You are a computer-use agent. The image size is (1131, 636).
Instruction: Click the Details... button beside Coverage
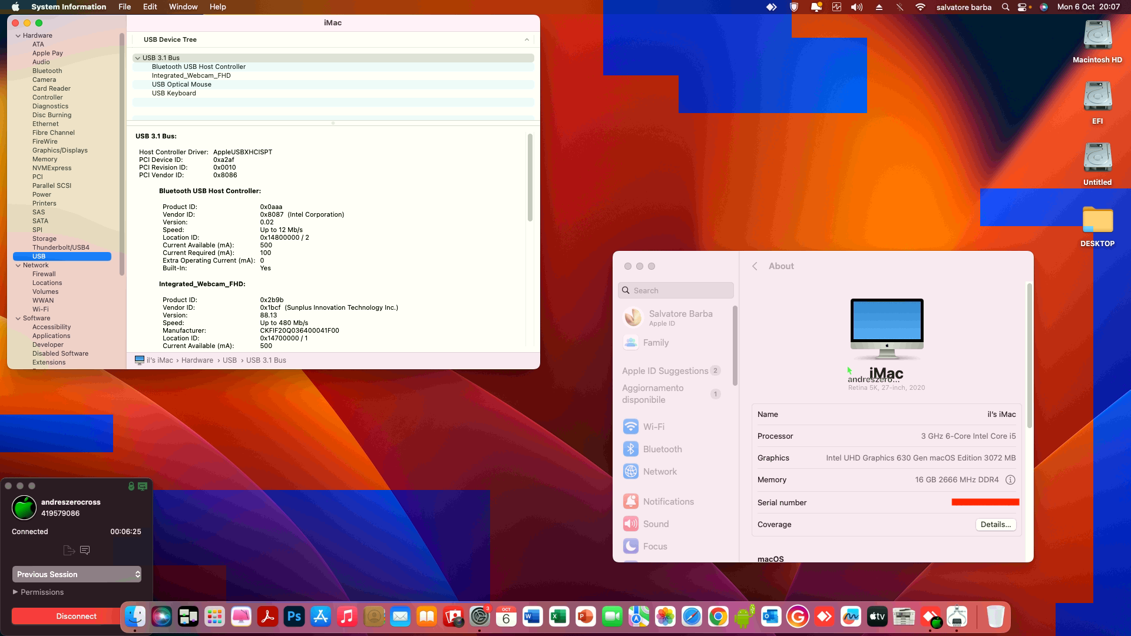(996, 524)
